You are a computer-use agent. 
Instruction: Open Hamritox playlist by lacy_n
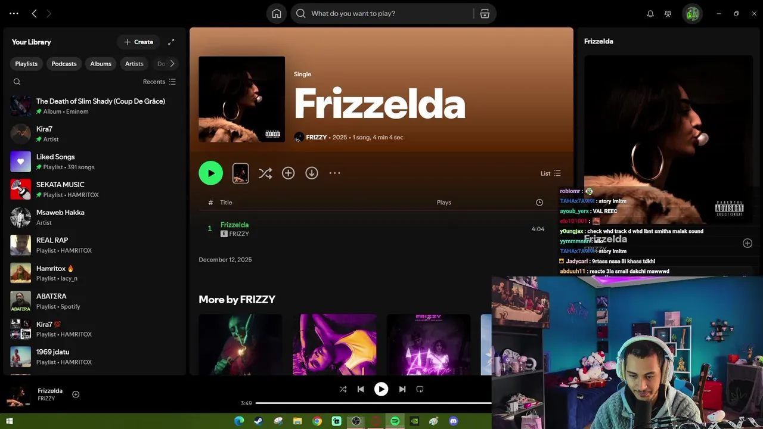tap(95, 273)
